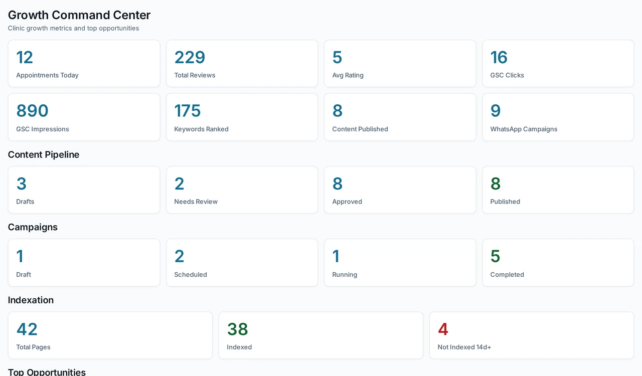View the GSC Impressions card
This screenshot has height=376, width=642.
(84, 117)
